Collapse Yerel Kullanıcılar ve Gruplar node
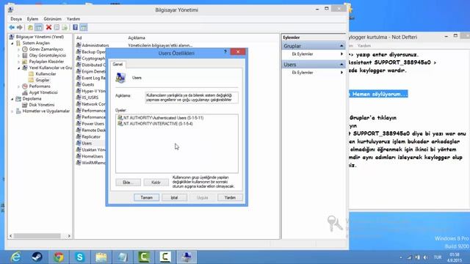This screenshot has width=470, height=264. (x=18, y=68)
